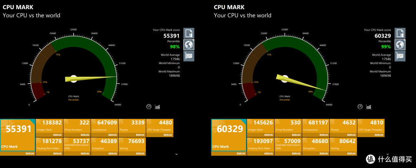
Task: Expand the down chevron below the 55391 result tiles
Action: [176, 154]
